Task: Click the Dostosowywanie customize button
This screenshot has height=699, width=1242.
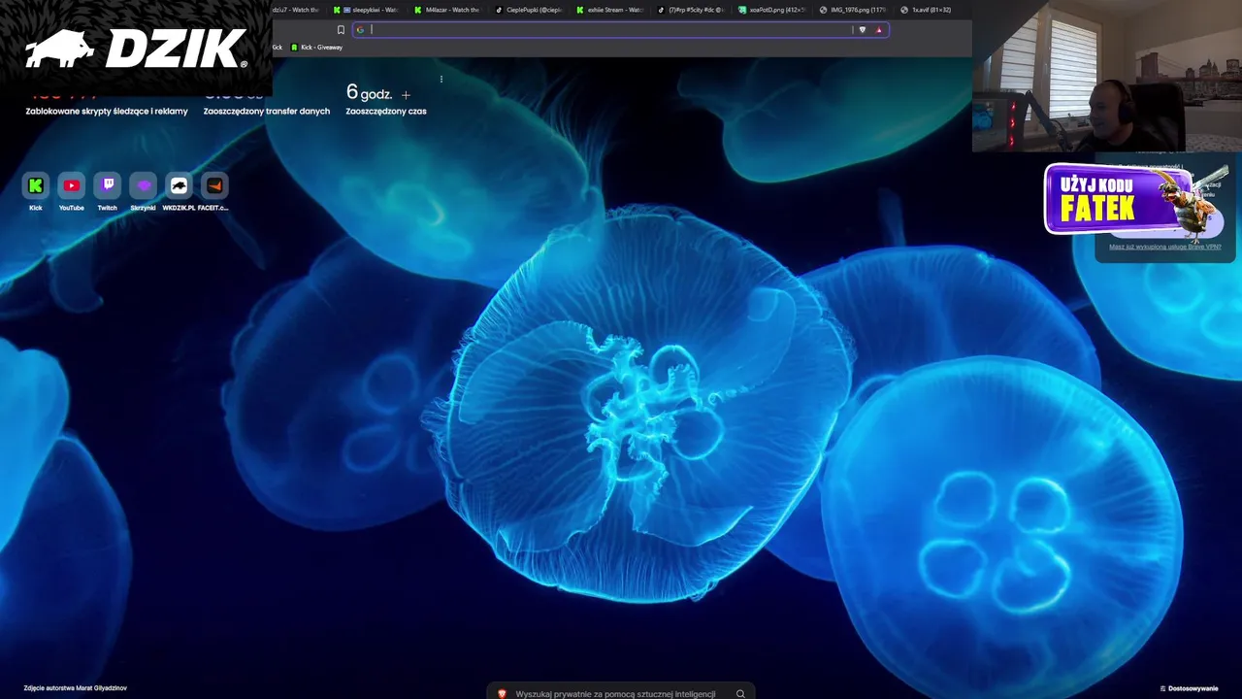Action: [1189, 688]
